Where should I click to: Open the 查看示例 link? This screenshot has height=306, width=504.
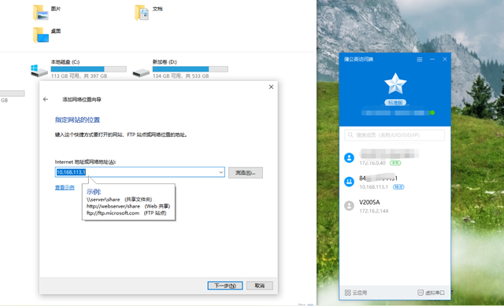(x=65, y=187)
